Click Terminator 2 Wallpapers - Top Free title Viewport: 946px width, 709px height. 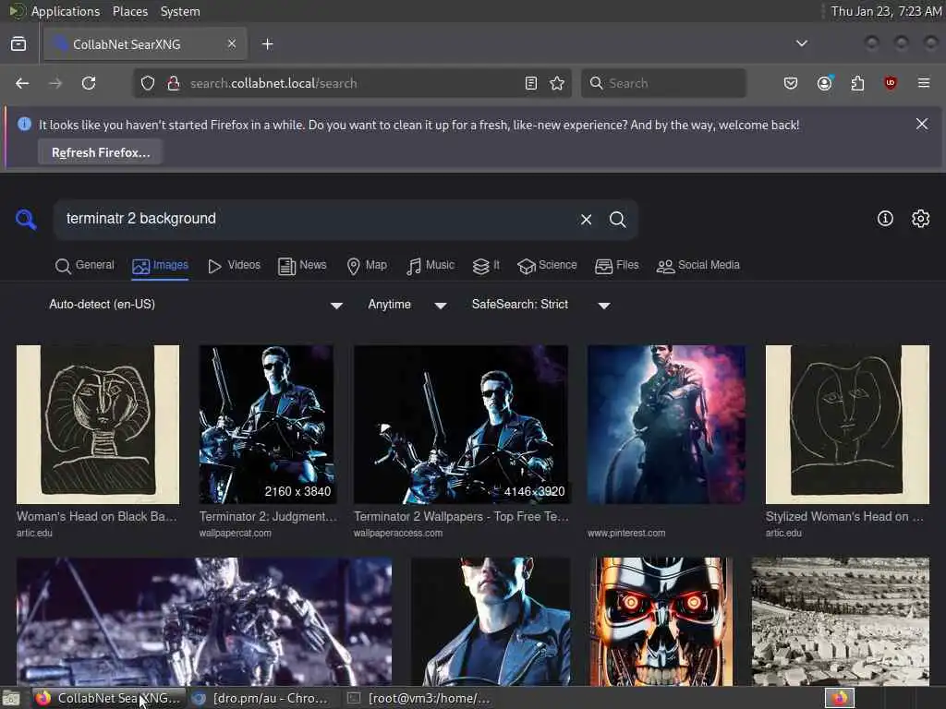tap(461, 517)
